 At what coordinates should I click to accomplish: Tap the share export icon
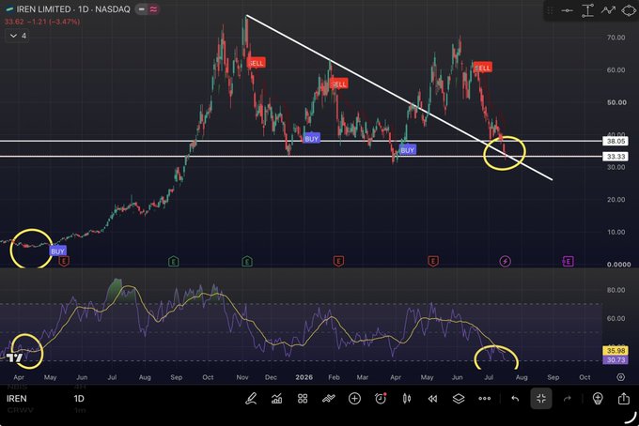[624, 398]
